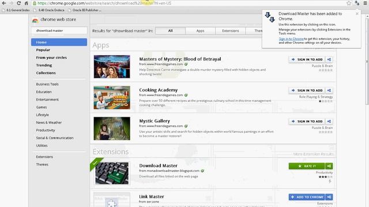
Task: Click the Sign in to Chrome link
Action: [x=291, y=39]
